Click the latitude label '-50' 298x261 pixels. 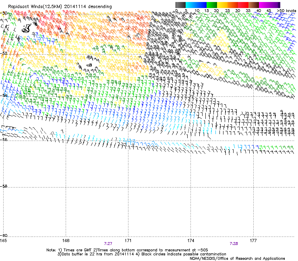(4, 13)
